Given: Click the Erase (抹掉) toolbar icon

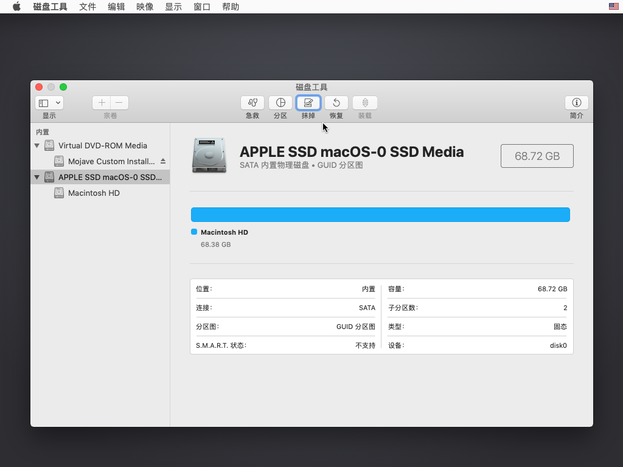Looking at the screenshot, I should 308,103.
